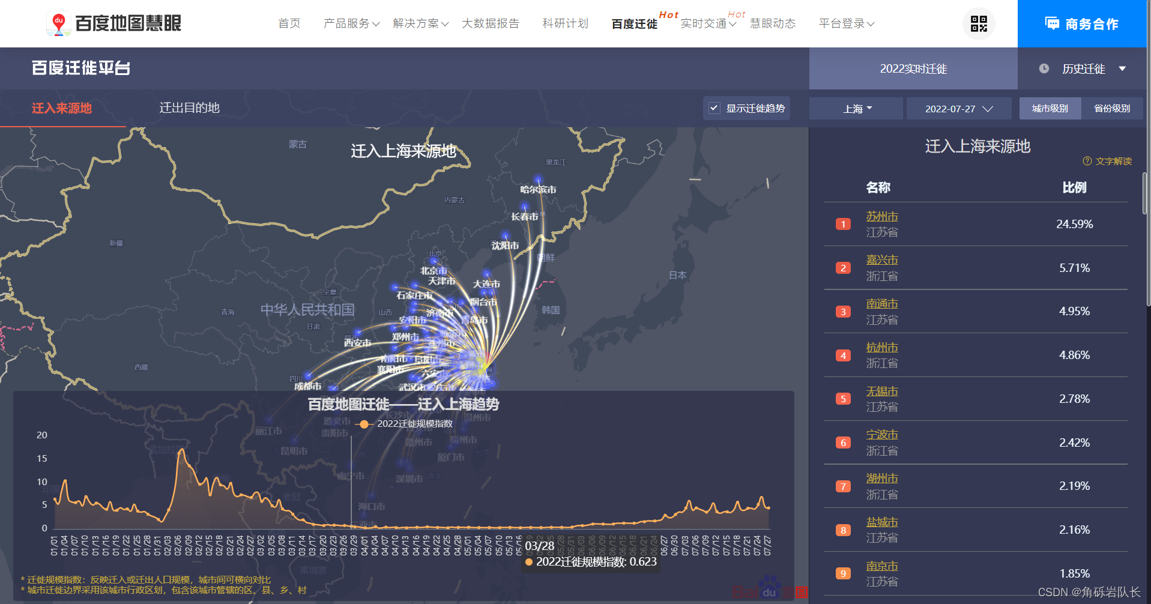The height and width of the screenshot is (604, 1151).
Task: Select the 2022实时迁徙 tab
Action: pos(913,68)
